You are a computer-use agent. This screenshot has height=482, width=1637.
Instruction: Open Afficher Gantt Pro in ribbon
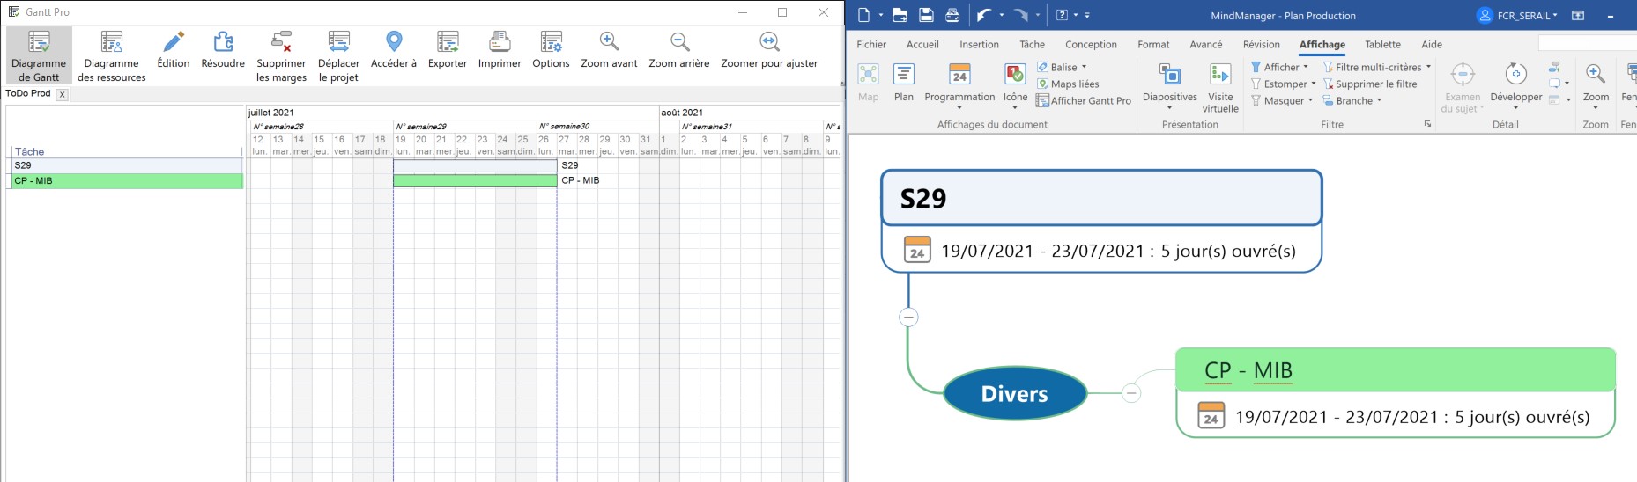pos(1084,101)
